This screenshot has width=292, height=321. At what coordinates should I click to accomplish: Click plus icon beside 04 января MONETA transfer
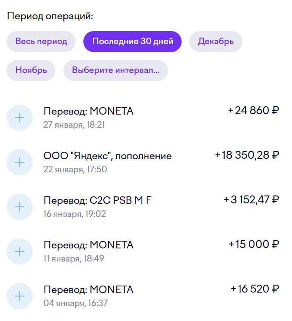[x=20, y=296]
